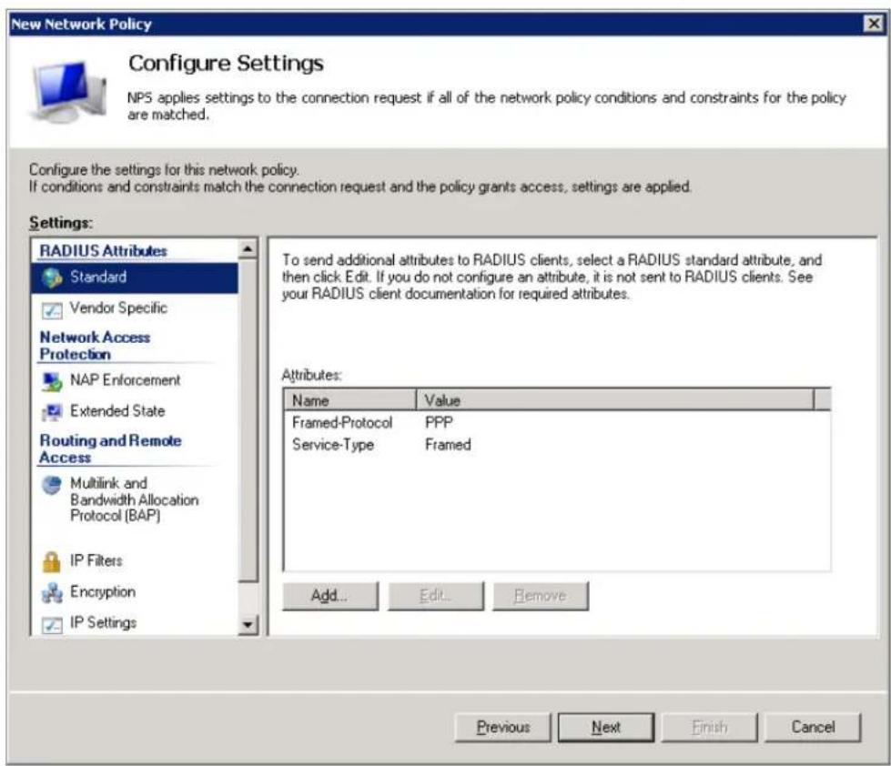891x766 pixels.
Task: Click the Routing and Remote Access heading
Action: tap(110, 449)
